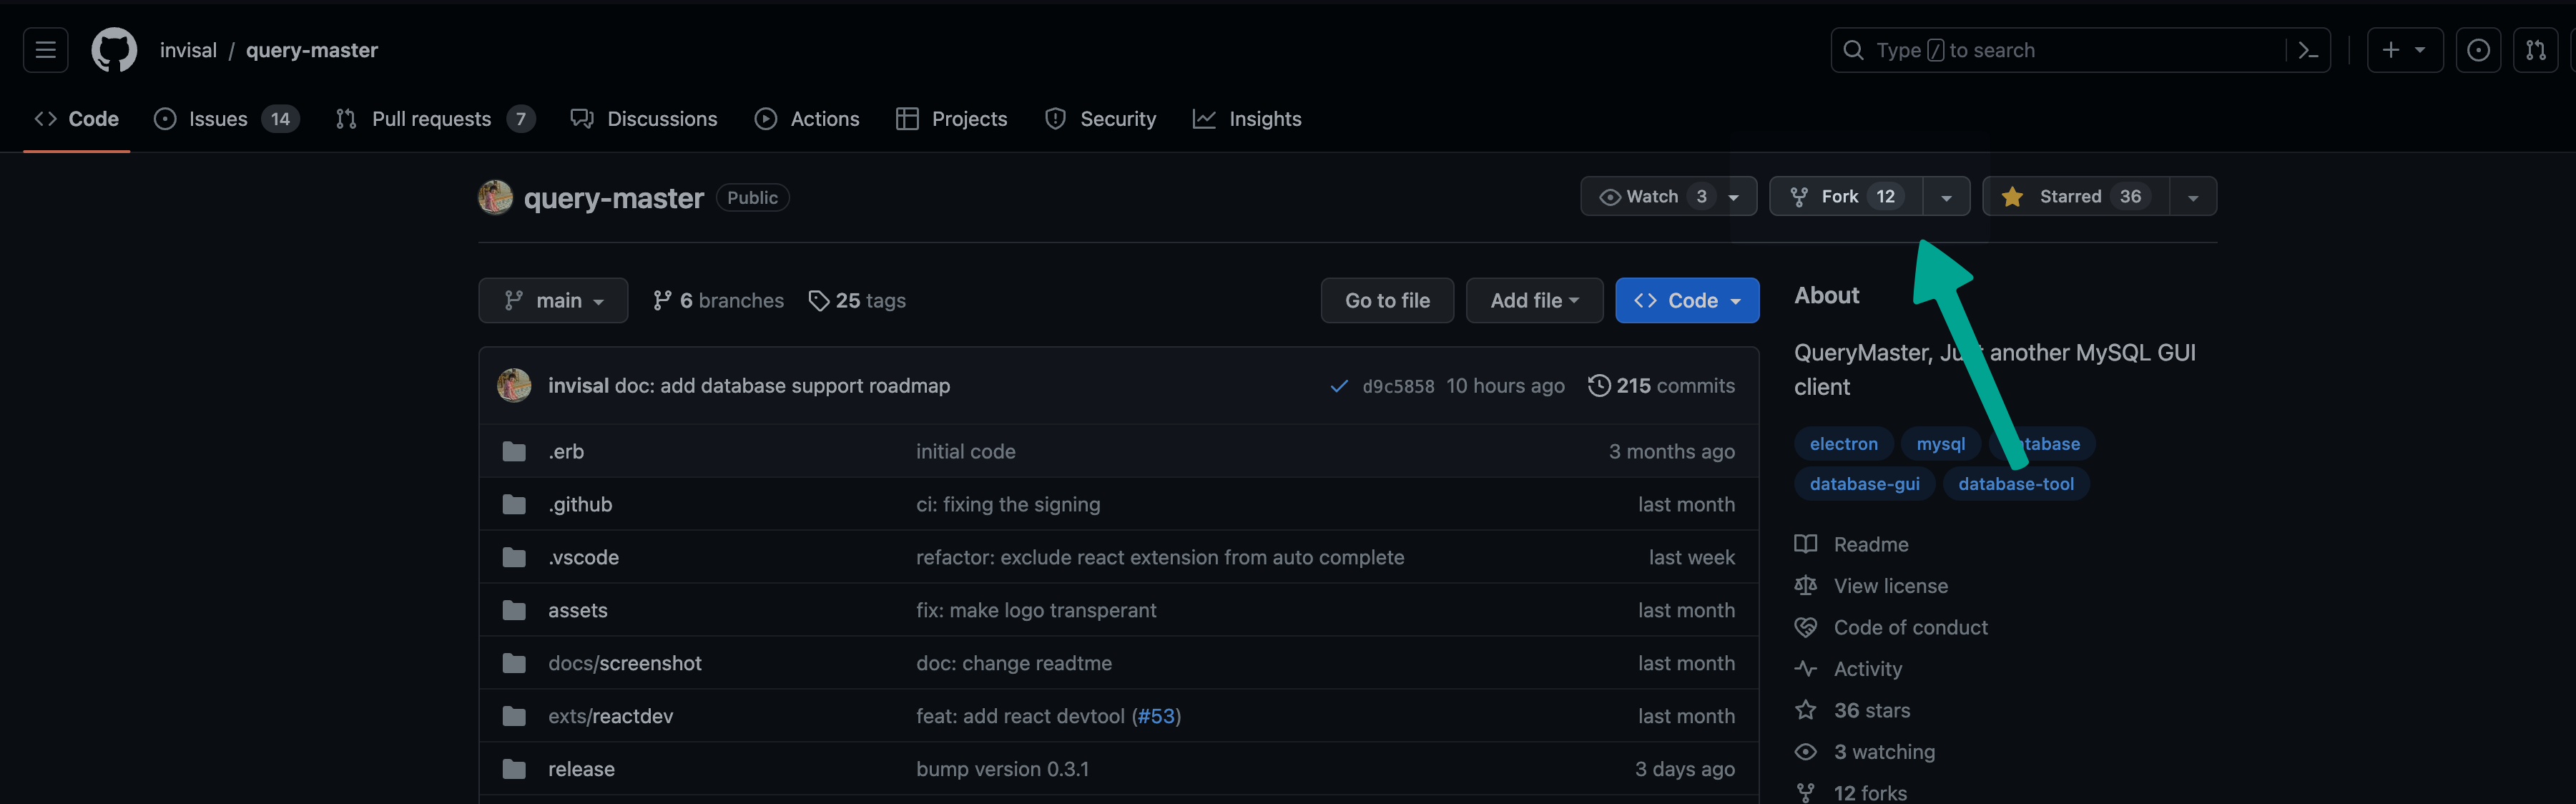
Task: Open 'fix: make logo transperant' commit
Action: [1036, 610]
